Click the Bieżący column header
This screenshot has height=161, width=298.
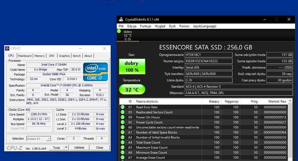point(211,101)
